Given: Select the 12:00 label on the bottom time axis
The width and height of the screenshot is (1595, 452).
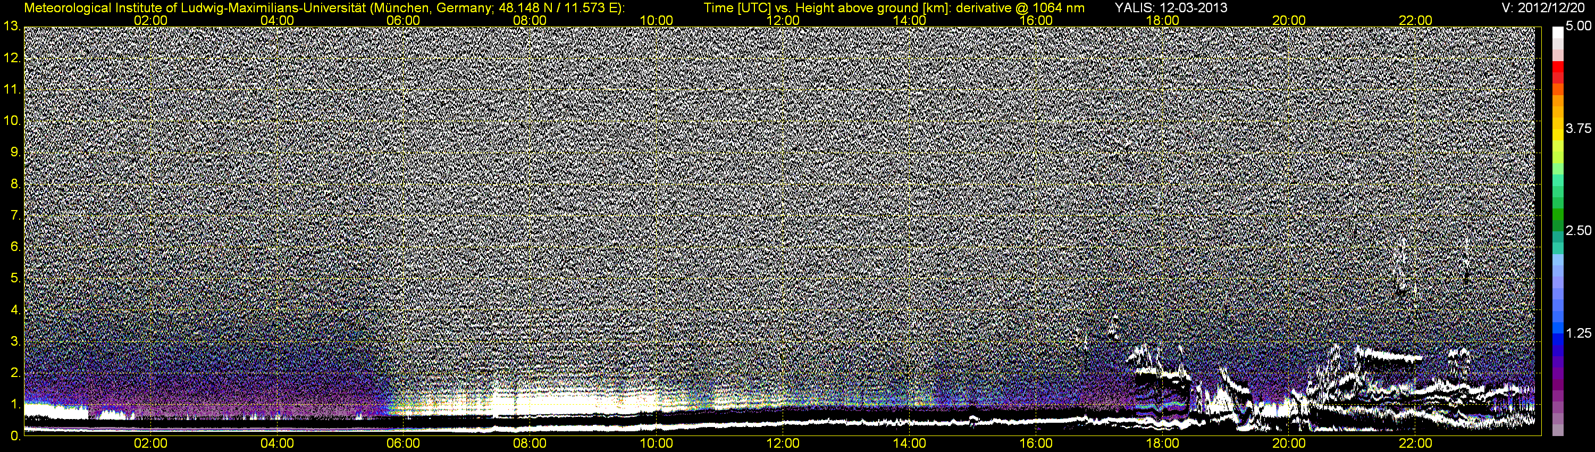Looking at the screenshot, I should 783,444.
